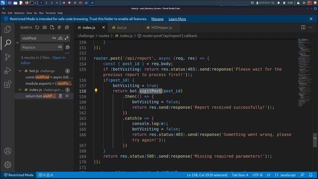Click the Replace All icon
This screenshot has width=318, height=179.
(68, 47)
